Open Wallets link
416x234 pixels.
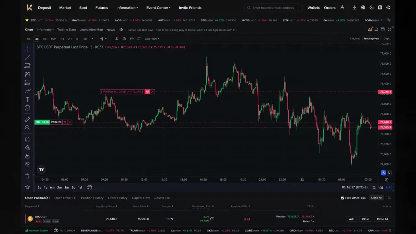(314, 7)
